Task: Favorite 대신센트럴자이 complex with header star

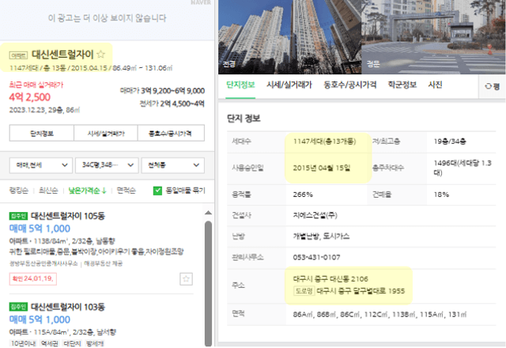Action: [x=101, y=54]
